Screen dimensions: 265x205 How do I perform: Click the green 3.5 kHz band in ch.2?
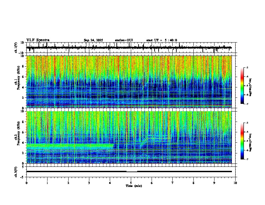[x=70, y=145]
